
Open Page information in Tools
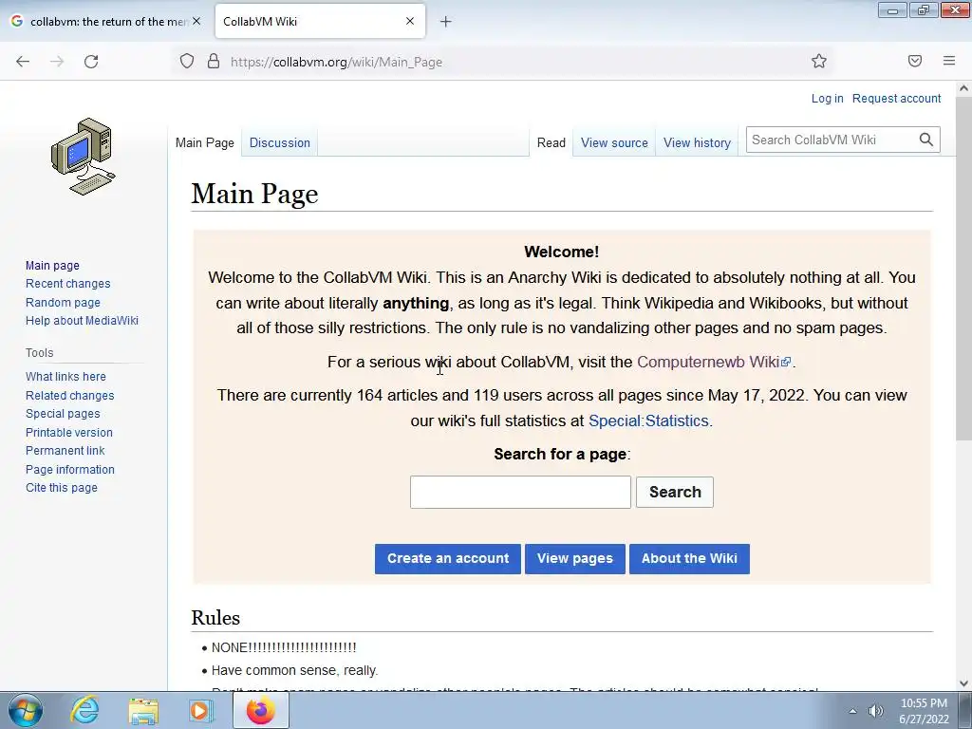(70, 470)
